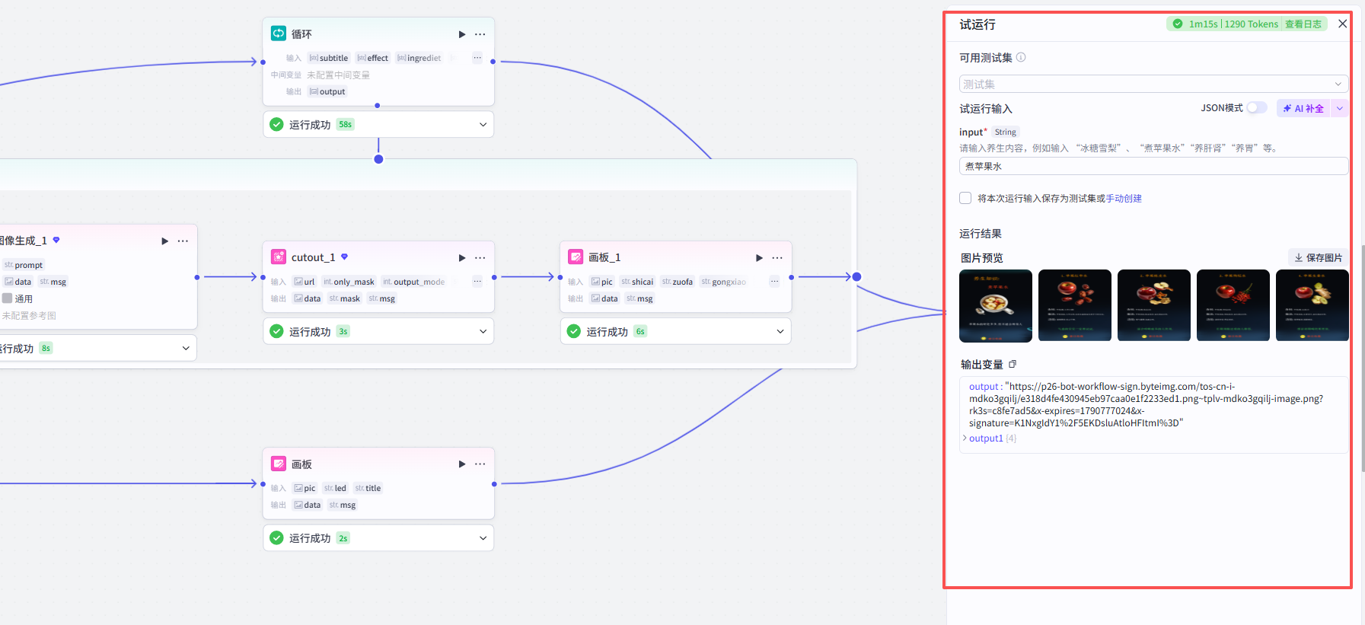This screenshot has width=1365, height=625.
Task: Open the first preview image thumbnail
Action: coord(996,305)
